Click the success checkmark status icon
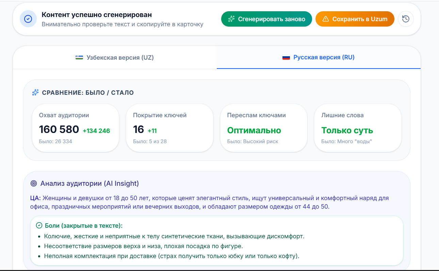Screen dimensions: 439x271 (28, 19)
